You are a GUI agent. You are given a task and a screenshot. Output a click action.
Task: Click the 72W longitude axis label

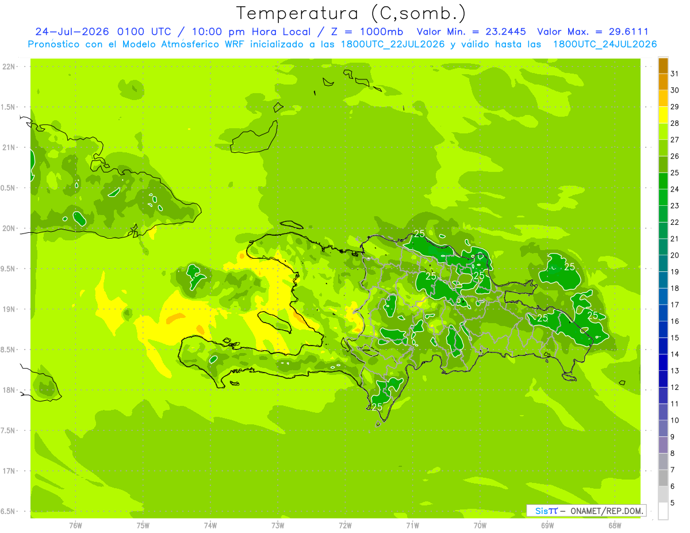pos(345,526)
